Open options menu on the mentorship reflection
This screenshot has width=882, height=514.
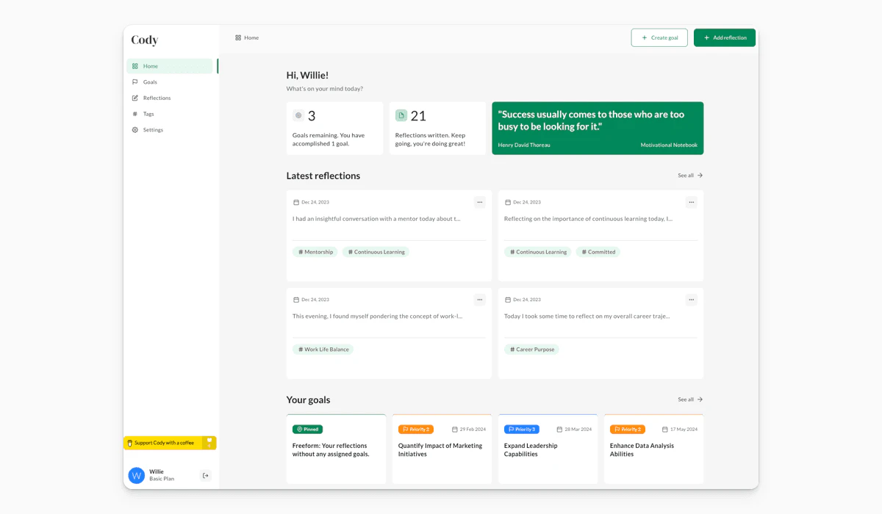click(479, 202)
